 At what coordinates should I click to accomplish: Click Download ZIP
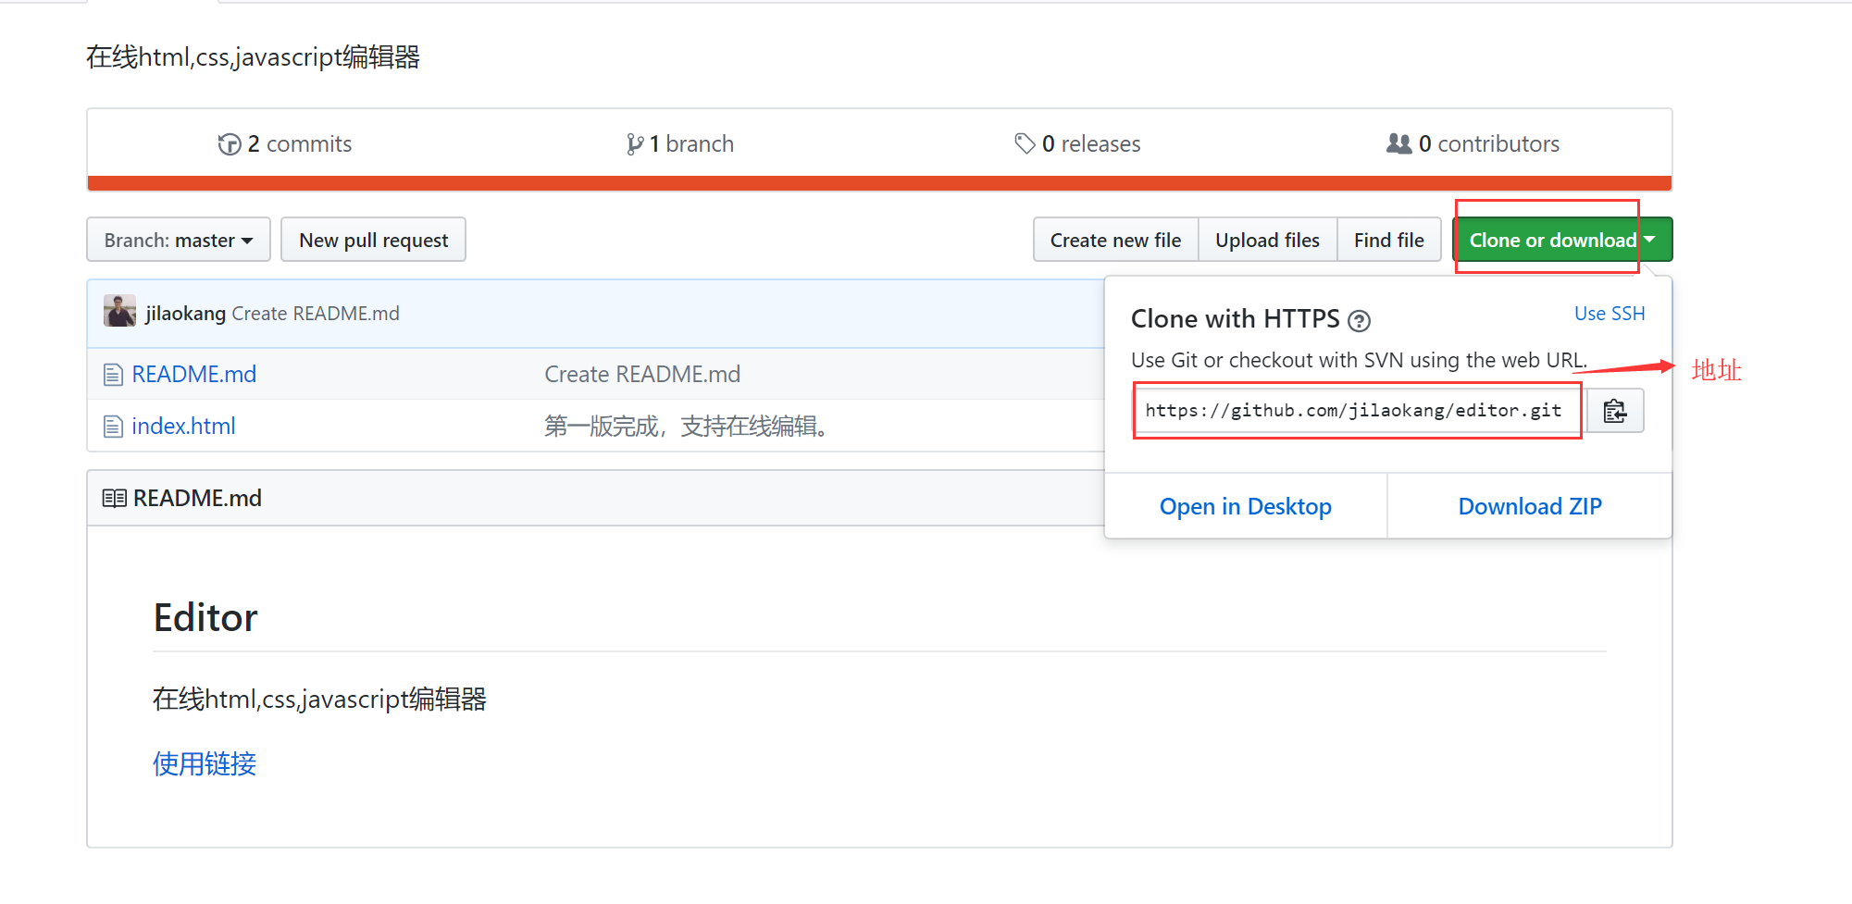(x=1530, y=506)
